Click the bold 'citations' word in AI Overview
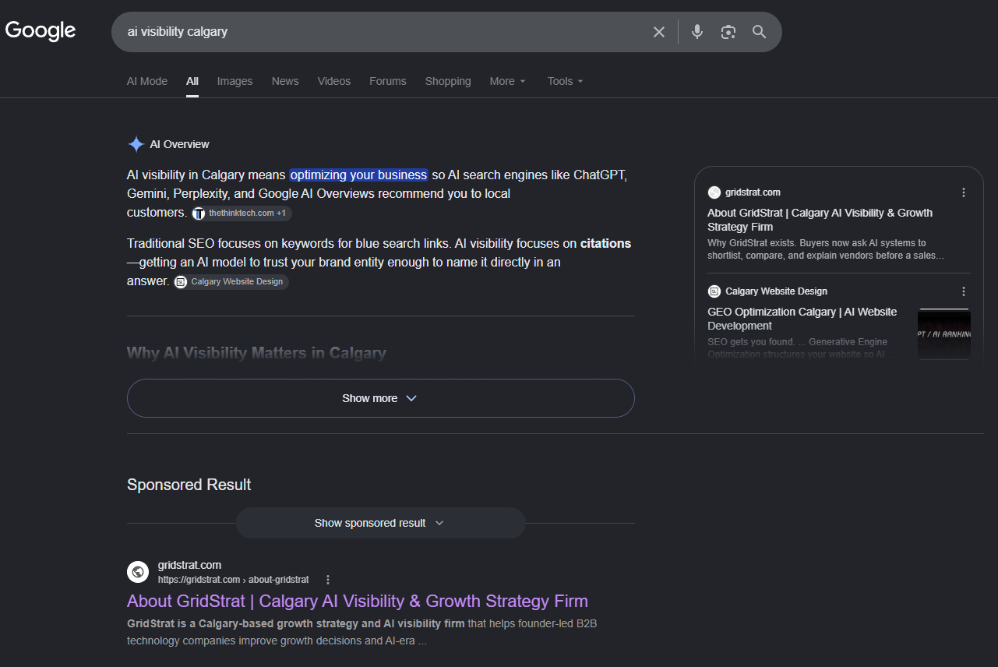998x667 pixels. pyautogui.click(x=606, y=243)
